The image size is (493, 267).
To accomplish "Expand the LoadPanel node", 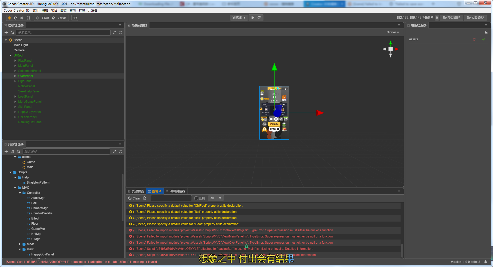I will tap(15, 97).
